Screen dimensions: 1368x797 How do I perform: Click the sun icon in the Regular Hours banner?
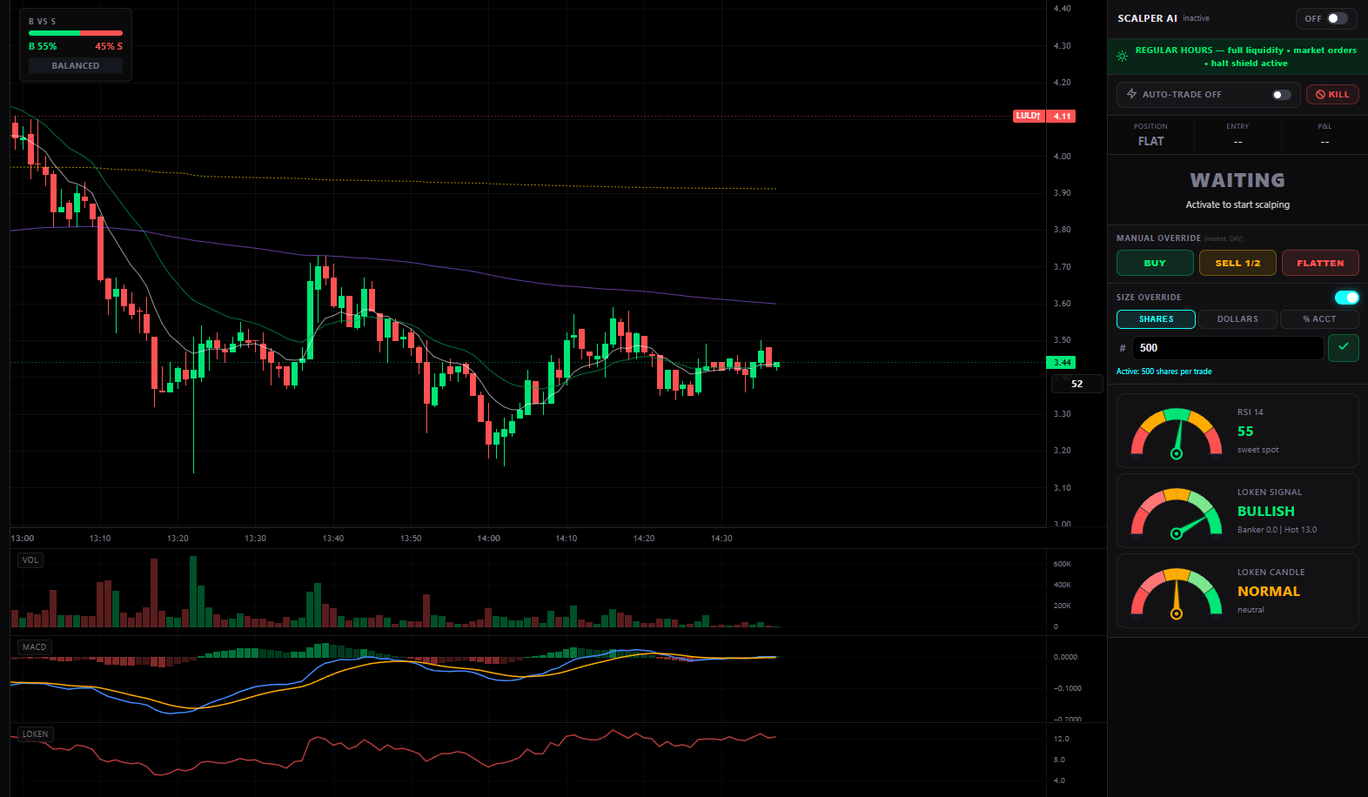[x=1123, y=57]
